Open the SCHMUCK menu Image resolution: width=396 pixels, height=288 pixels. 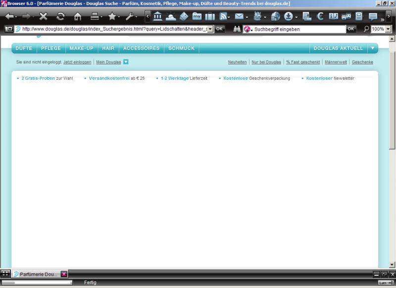pos(181,48)
